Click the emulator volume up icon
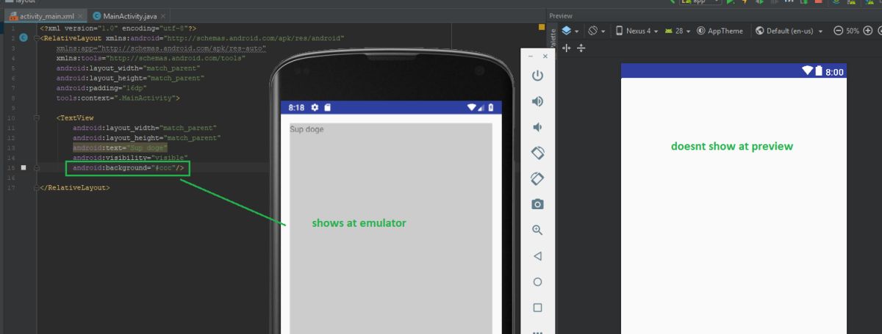 point(537,101)
